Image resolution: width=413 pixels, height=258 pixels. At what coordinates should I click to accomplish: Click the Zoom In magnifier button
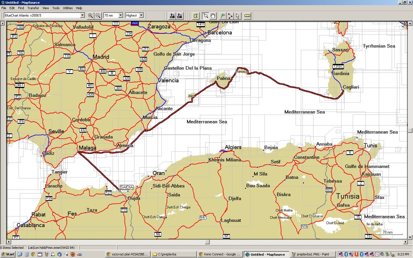(90, 16)
